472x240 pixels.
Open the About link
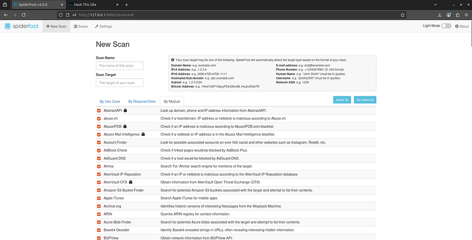point(462,26)
